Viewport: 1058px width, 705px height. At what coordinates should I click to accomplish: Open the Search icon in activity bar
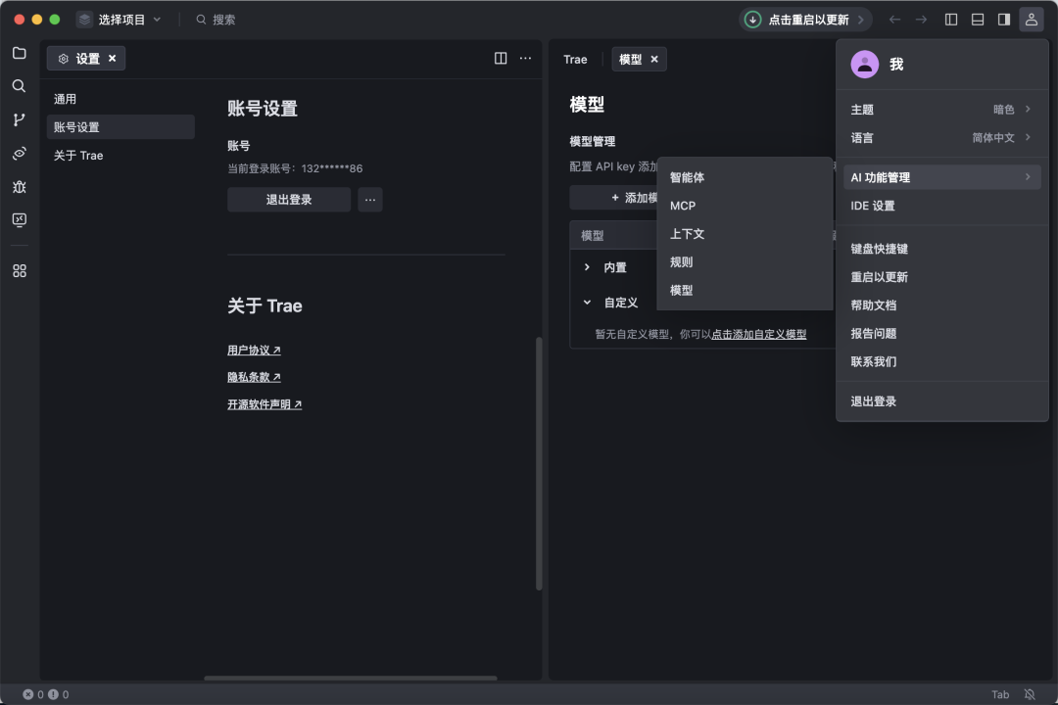pyautogui.click(x=20, y=86)
